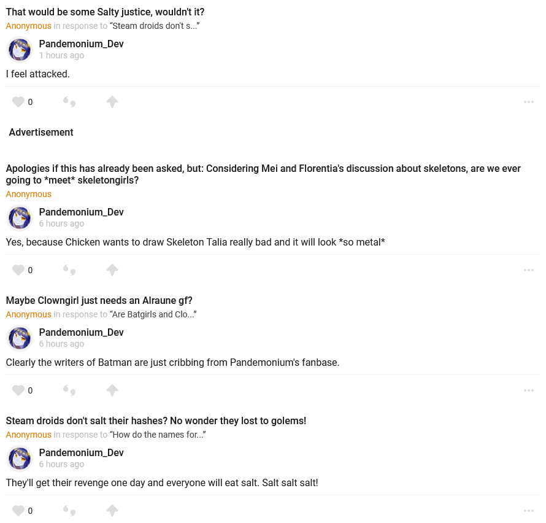This screenshot has width=546, height=523.
Task: Click the share arrow under the "Salt salt salt!" answer
Action: pyautogui.click(x=112, y=511)
